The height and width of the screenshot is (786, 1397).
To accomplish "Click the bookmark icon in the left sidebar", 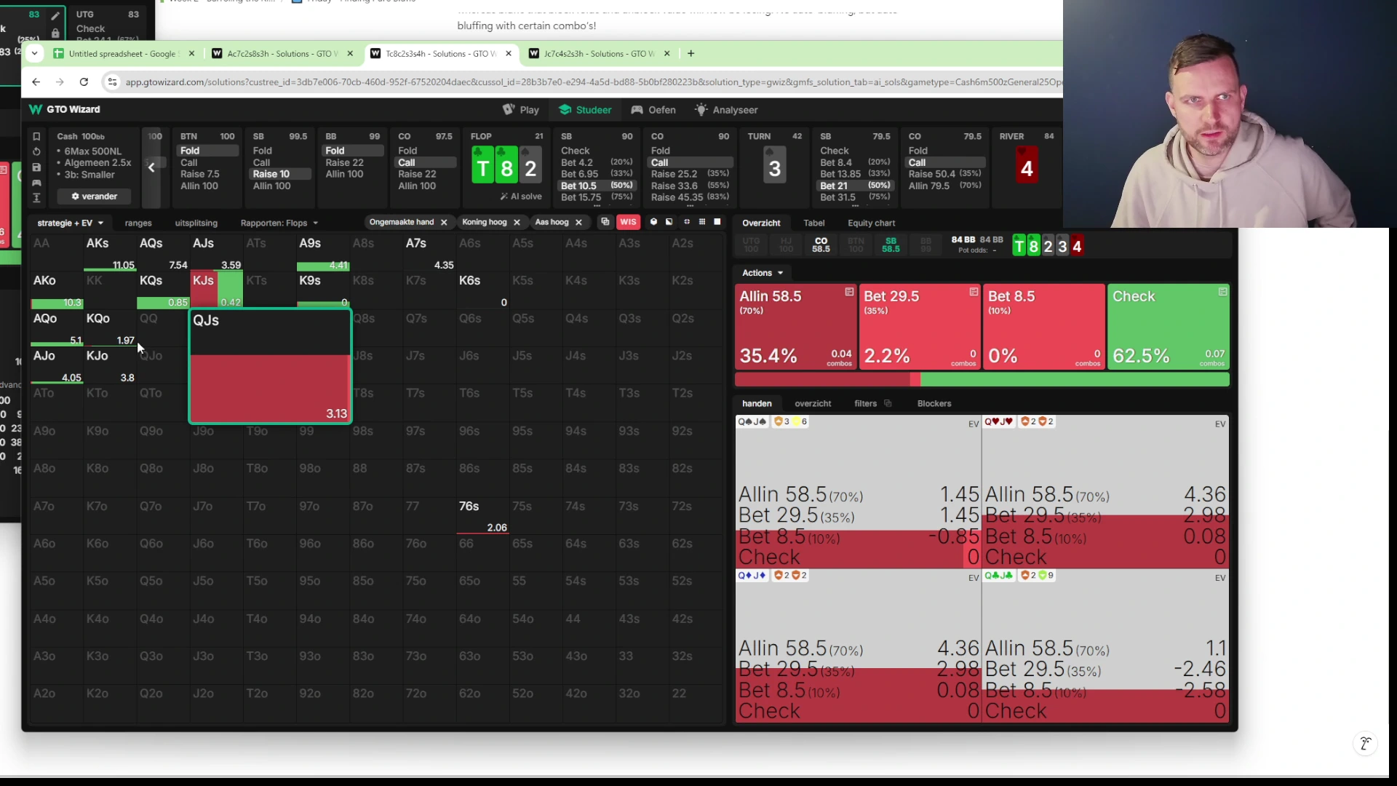I will 36,136.
